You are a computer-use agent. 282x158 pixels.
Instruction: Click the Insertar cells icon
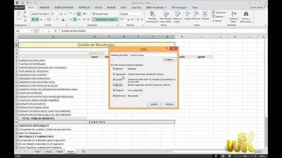[x=188, y=14]
